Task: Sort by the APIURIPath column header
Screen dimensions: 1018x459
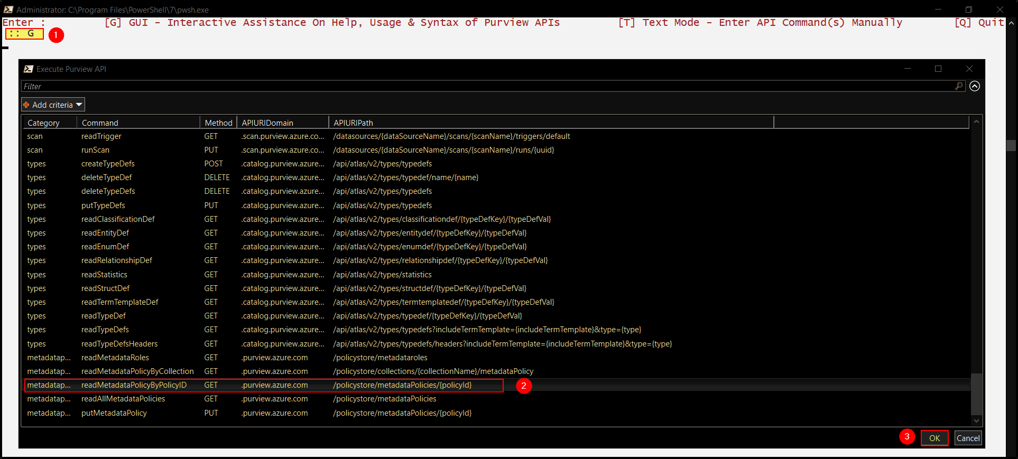Action: (x=551, y=123)
